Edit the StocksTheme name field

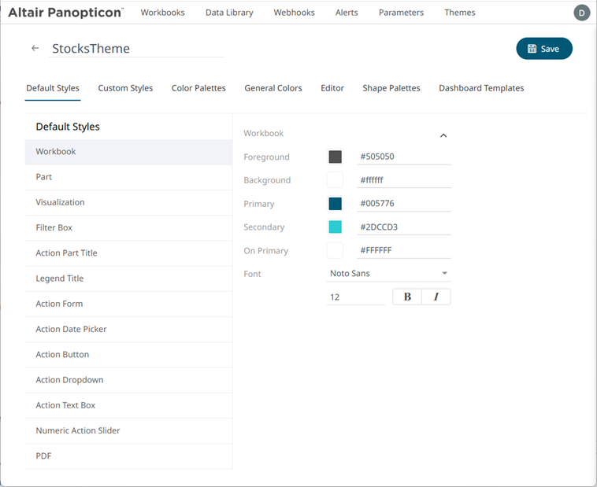pyautogui.click(x=137, y=49)
